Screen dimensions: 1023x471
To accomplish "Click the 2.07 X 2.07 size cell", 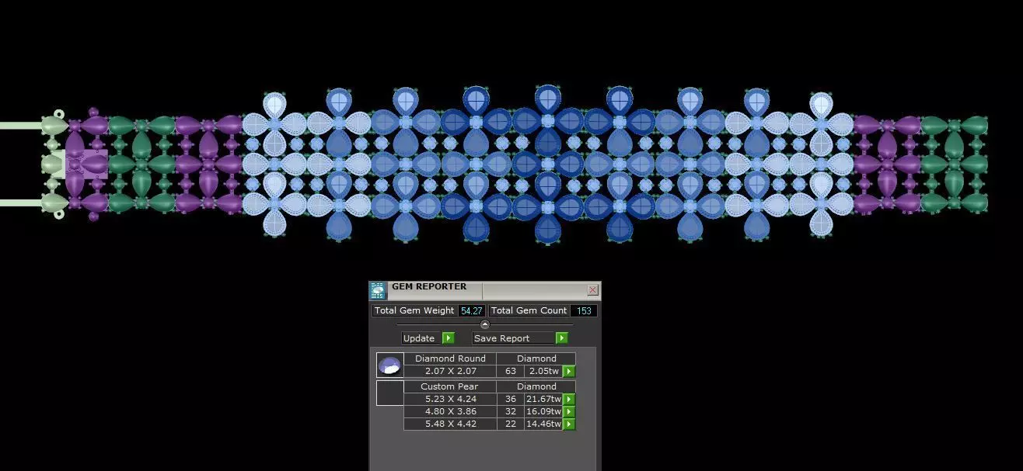I will tap(450, 371).
